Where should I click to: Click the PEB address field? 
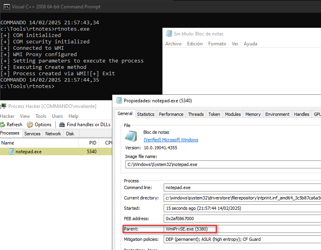point(243,219)
